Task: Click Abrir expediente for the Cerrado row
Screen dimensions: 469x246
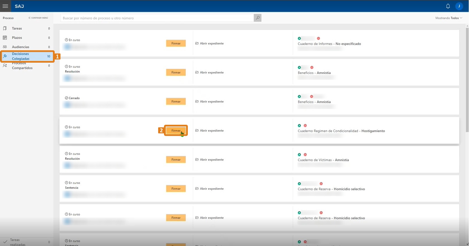Action: click(210, 102)
